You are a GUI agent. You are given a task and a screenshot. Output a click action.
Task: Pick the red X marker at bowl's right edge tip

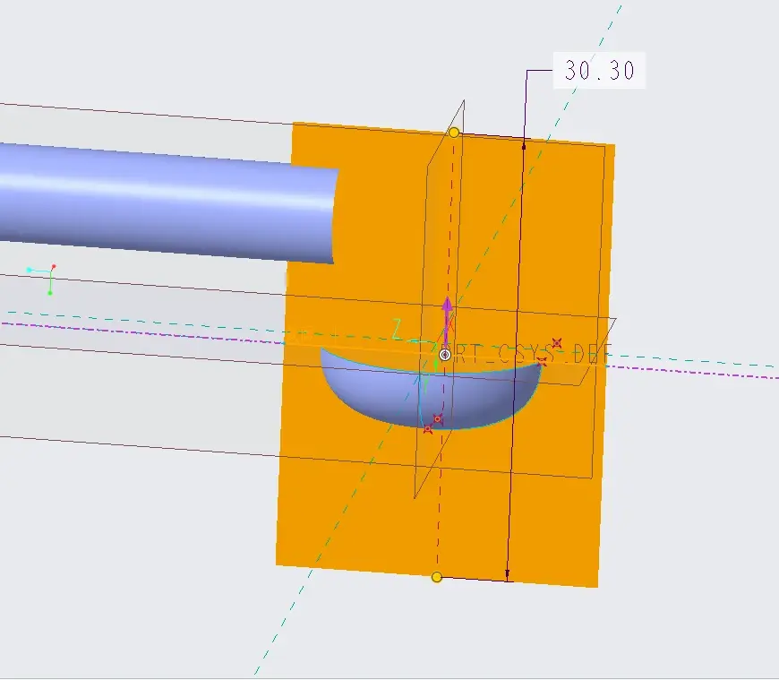tap(542, 362)
